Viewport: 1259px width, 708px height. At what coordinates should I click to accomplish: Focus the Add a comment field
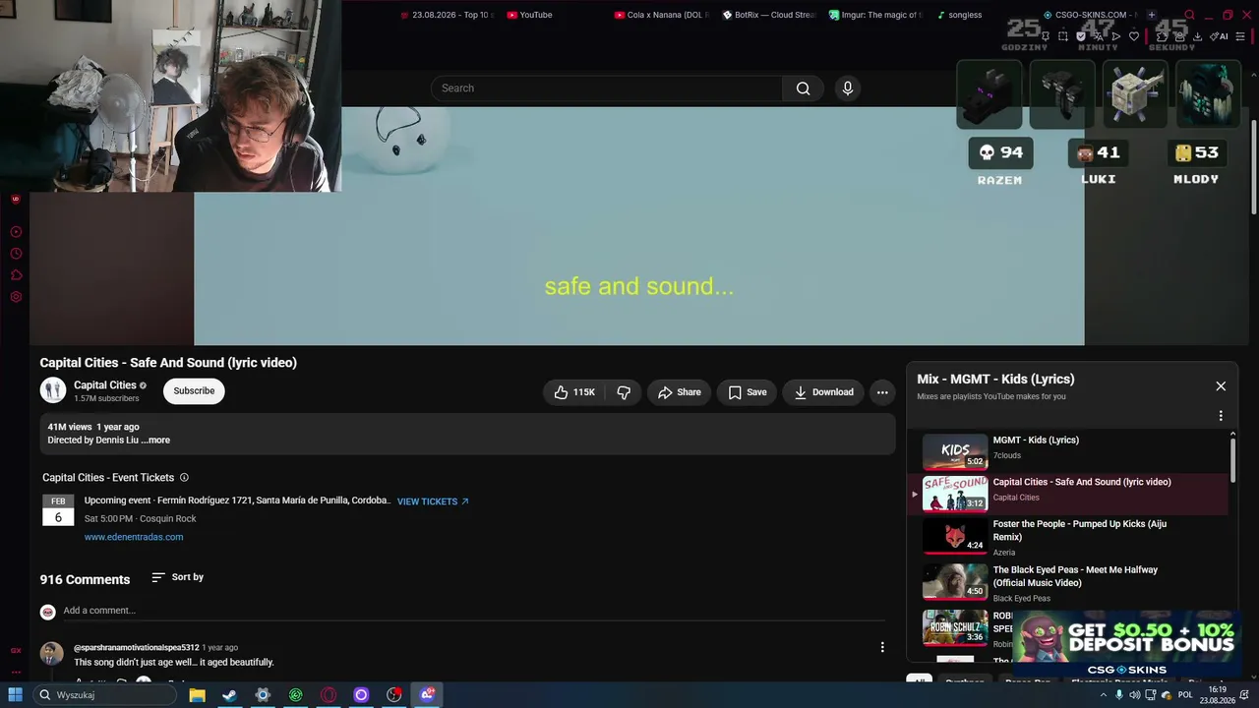point(473,611)
